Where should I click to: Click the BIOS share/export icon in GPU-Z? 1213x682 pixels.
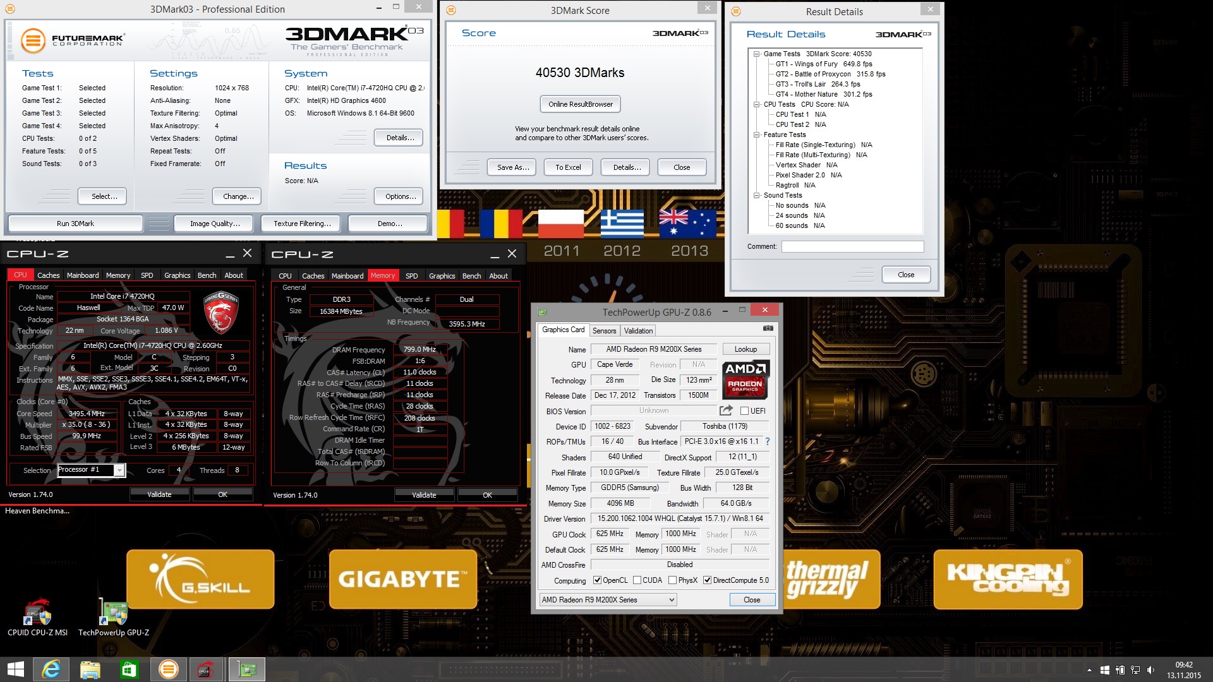(726, 410)
